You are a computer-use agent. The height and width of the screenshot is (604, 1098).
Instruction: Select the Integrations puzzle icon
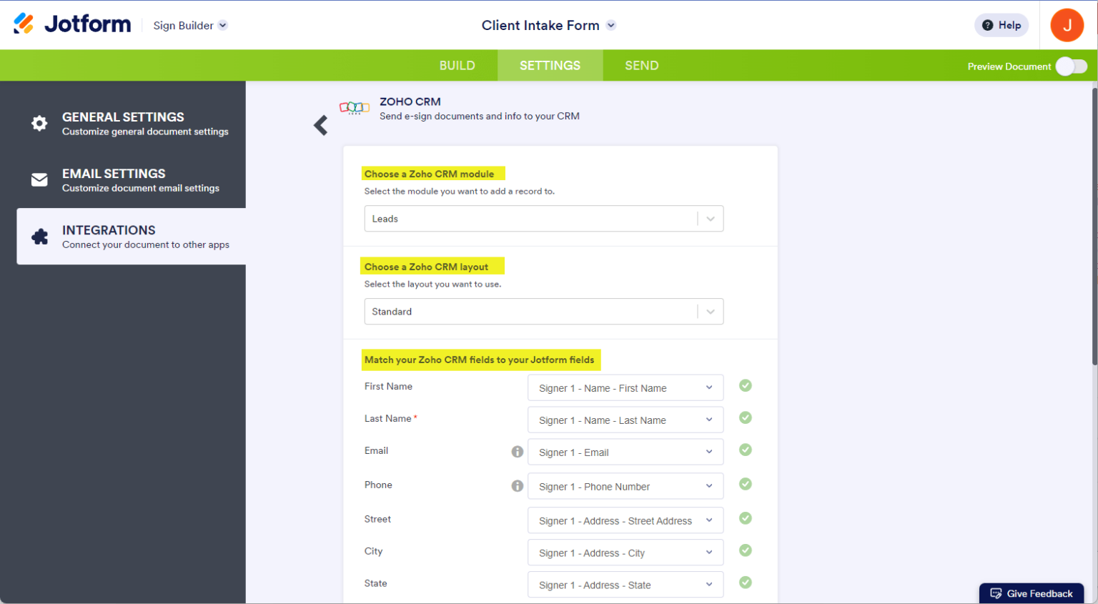click(39, 236)
